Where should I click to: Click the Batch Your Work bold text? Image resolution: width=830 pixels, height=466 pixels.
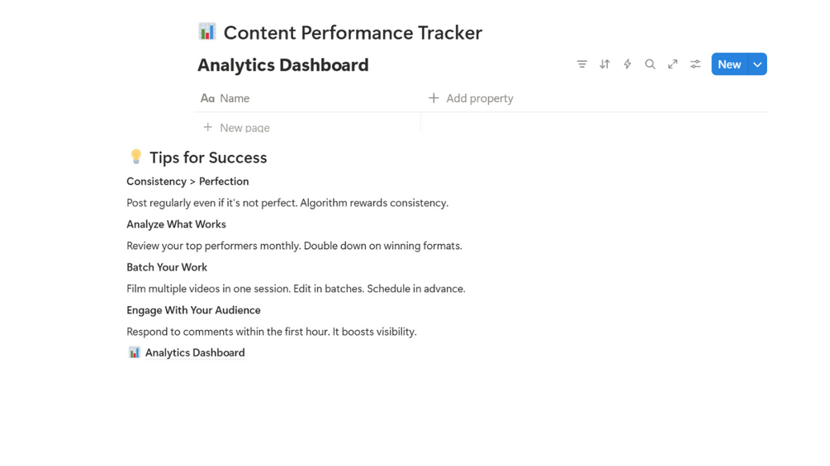167,267
